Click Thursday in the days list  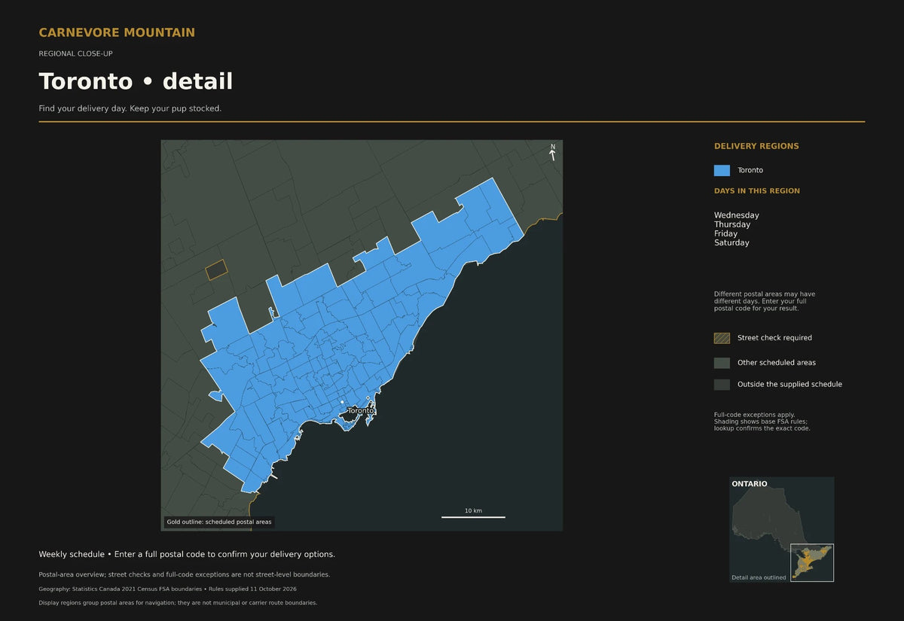click(732, 224)
